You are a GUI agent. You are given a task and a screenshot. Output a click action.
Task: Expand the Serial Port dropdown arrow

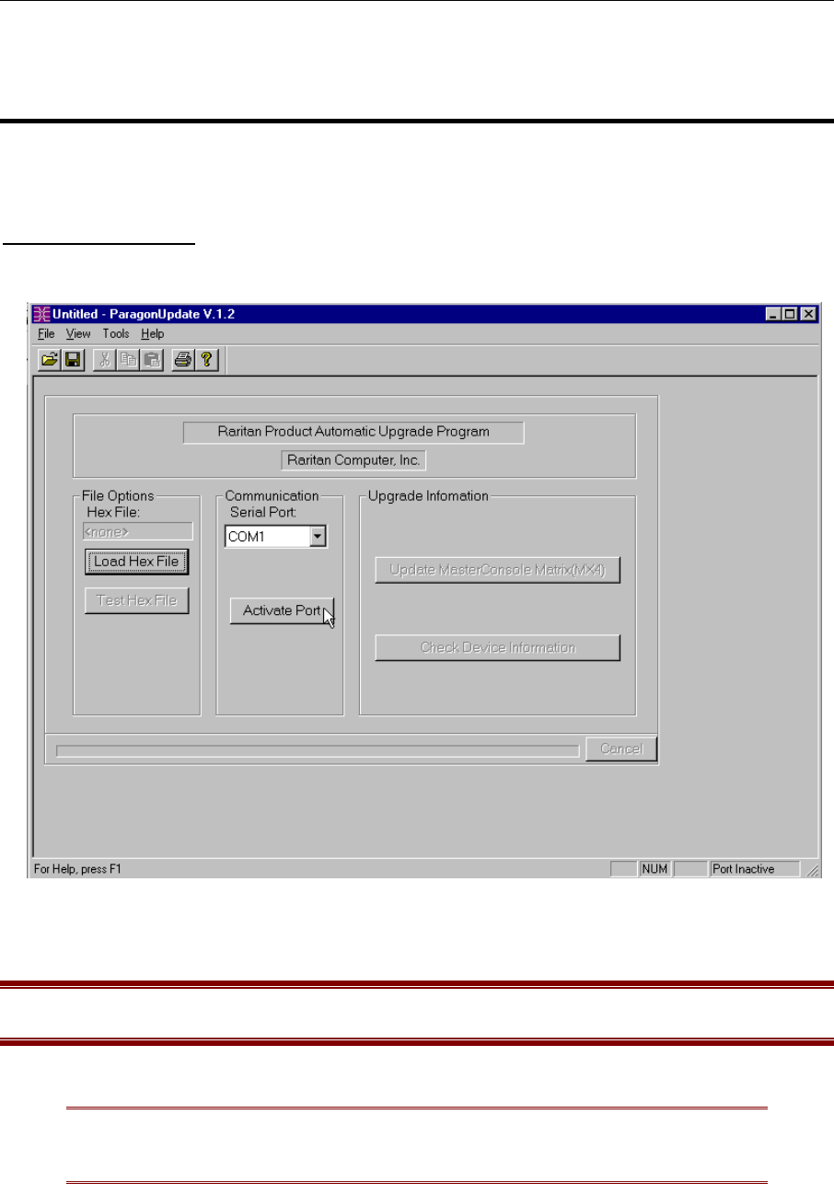pos(318,536)
